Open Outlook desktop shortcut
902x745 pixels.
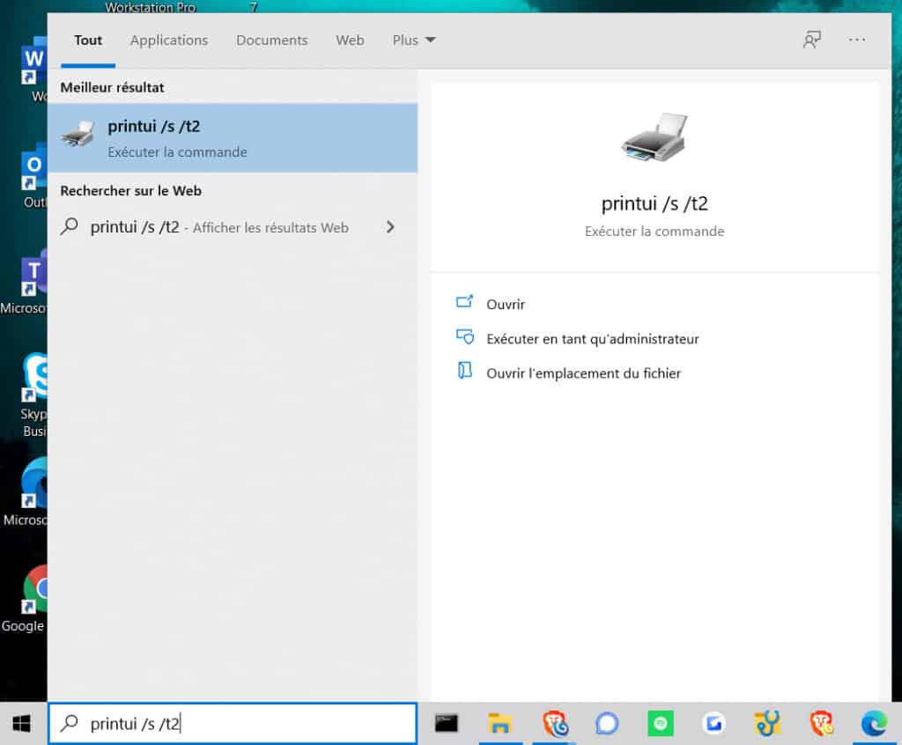click(x=34, y=166)
